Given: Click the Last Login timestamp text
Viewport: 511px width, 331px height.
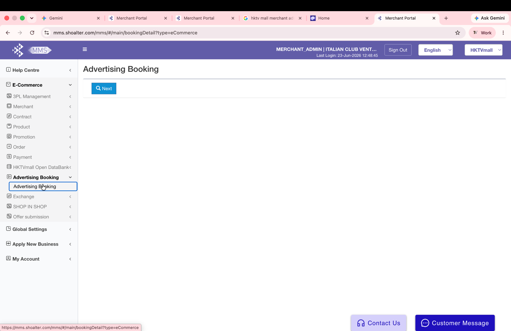Looking at the screenshot, I should (x=347, y=55).
